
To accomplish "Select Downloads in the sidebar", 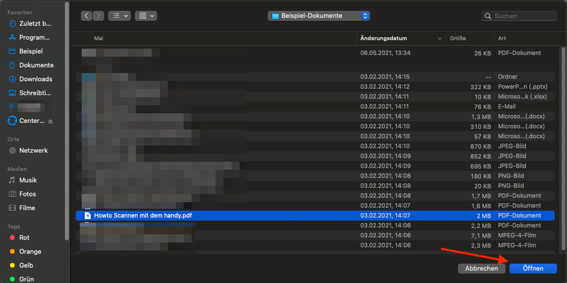I will tap(30, 79).
